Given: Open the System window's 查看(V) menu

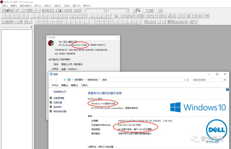Looking at the screenshot, I should pyautogui.click(x=74, y=85).
